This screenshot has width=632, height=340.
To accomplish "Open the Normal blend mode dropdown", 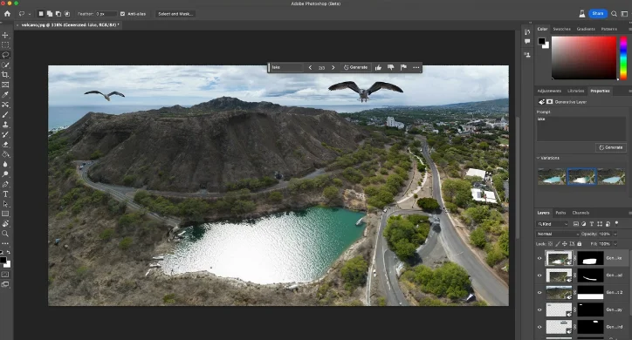I will pos(558,234).
